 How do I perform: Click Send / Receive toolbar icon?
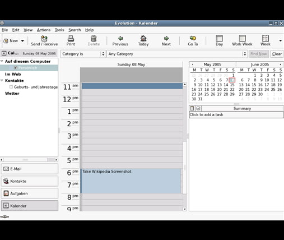coord(44,38)
